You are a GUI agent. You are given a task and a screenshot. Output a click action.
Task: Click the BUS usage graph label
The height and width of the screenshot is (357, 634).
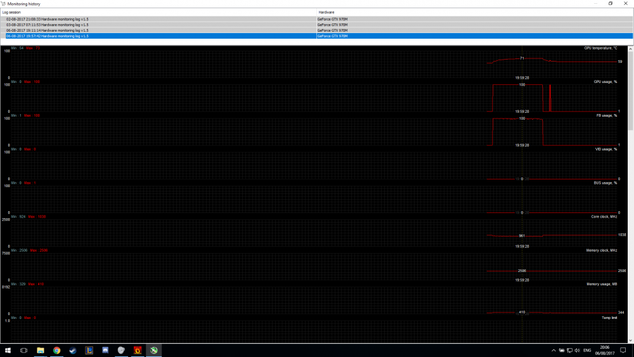pyautogui.click(x=605, y=183)
